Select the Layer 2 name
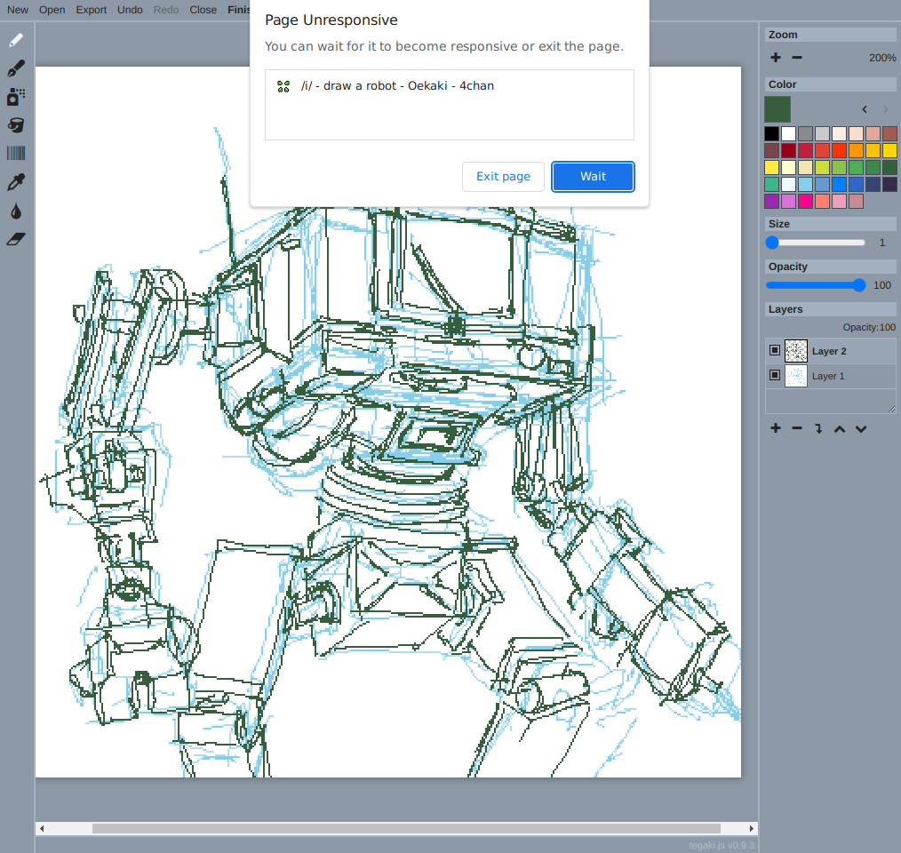 [829, 351]
